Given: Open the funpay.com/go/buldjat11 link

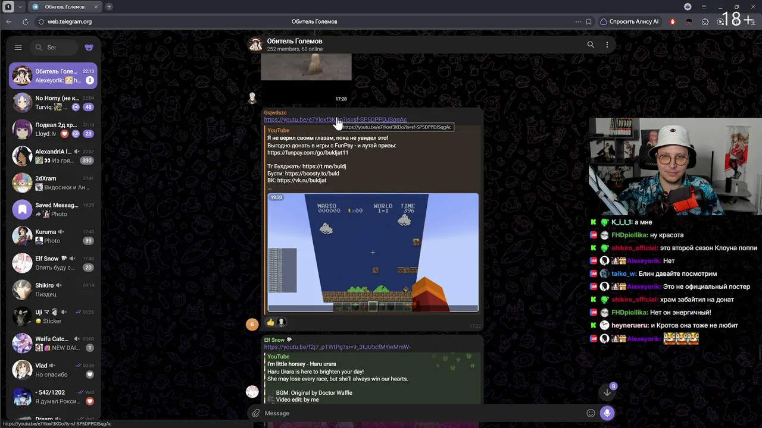Looking at the screenshot, I should tap(308, 153).
